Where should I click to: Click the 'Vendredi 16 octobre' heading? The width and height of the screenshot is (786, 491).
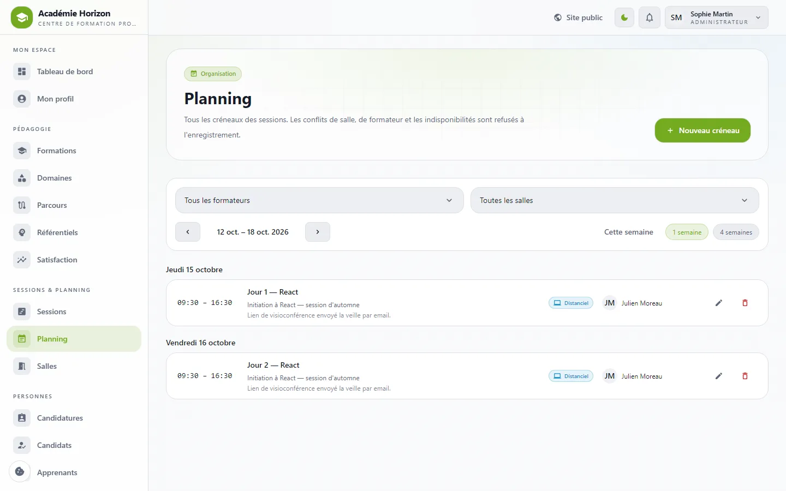(x=201, y=343)
